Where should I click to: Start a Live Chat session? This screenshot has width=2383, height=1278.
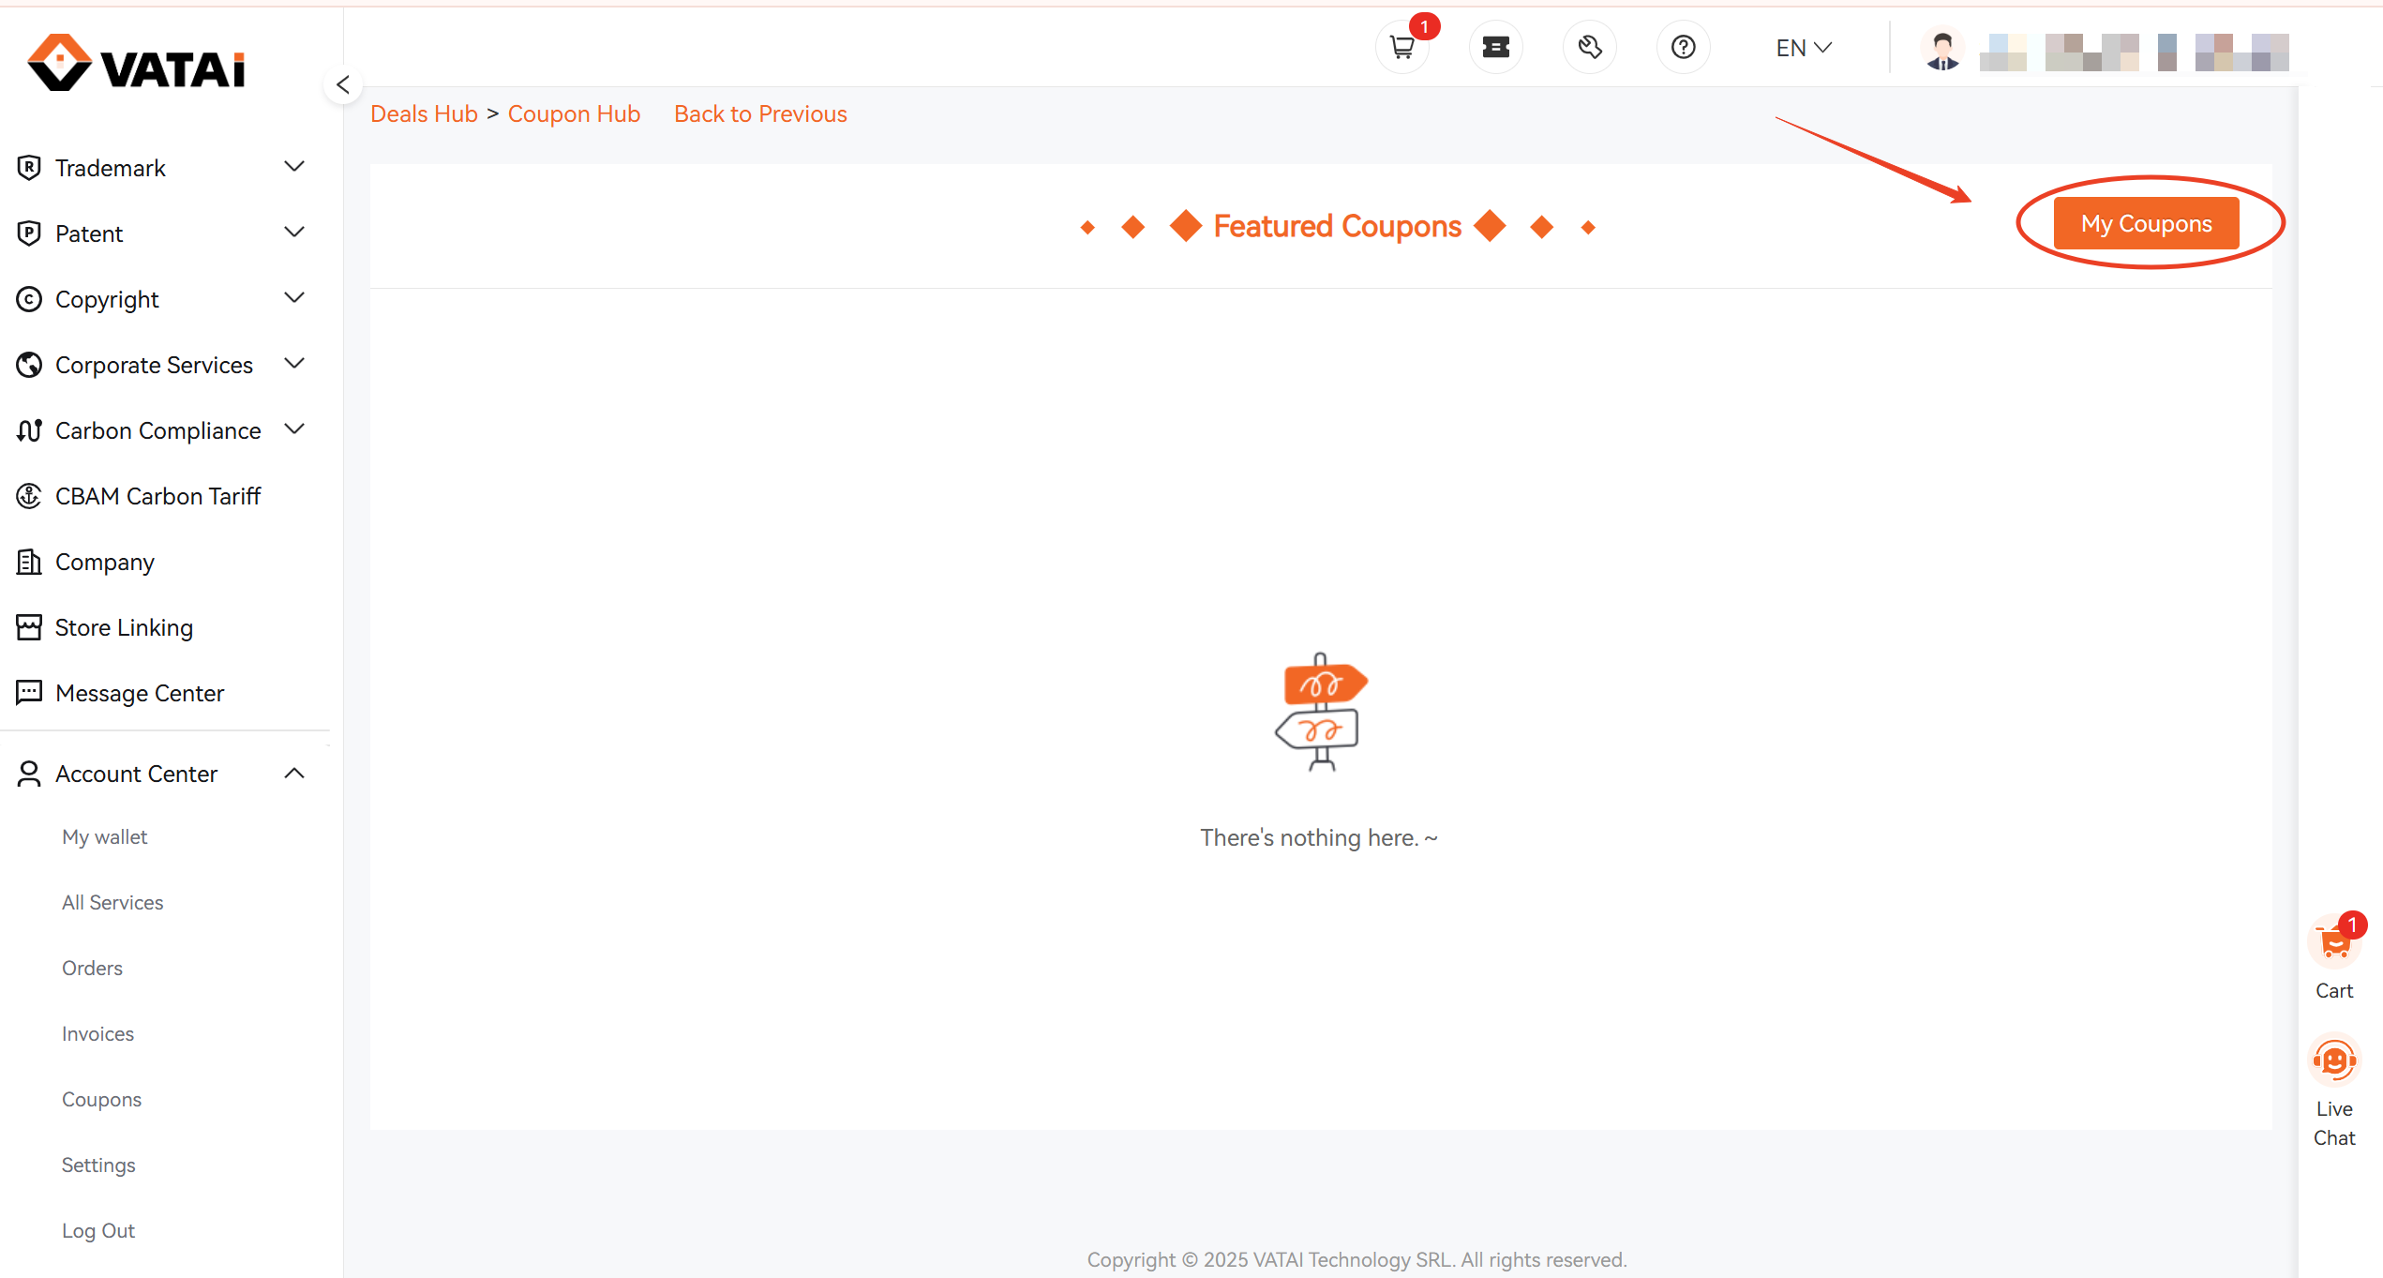coord(2333,1061)
